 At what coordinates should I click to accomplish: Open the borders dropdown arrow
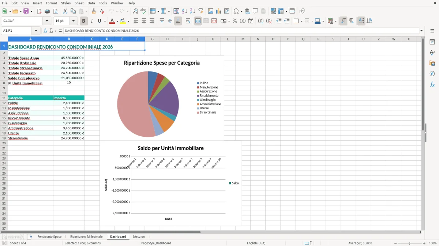[x=301, y=21]
